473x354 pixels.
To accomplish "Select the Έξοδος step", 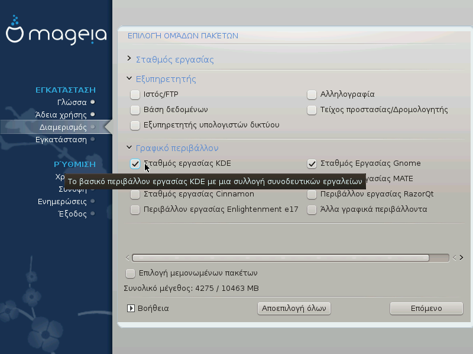I will [72, 214].
